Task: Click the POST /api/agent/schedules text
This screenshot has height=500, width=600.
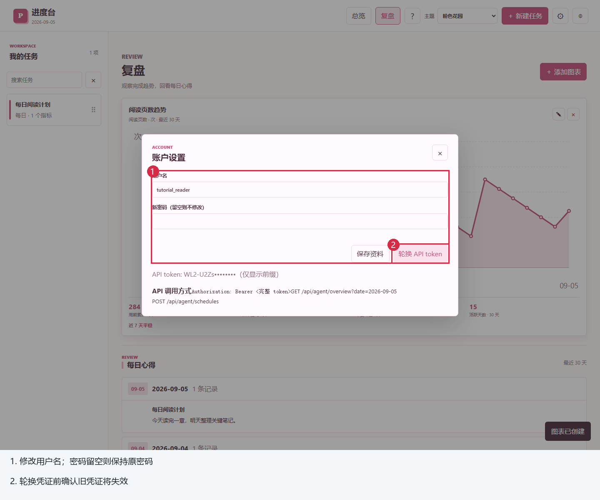Action: (185, 301)
